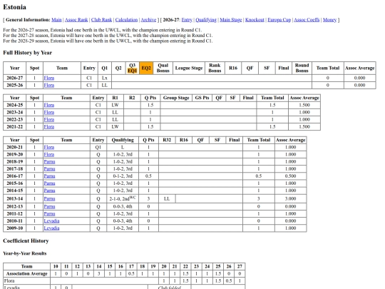Open Parnu link in 2012-13 row
Image resolution: width=385 pixels, height=289 pixels.
pos(49,206)
